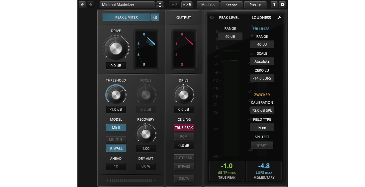365x187 pixels.
Task: Start the SPL TEST
Action: [262, 145]
